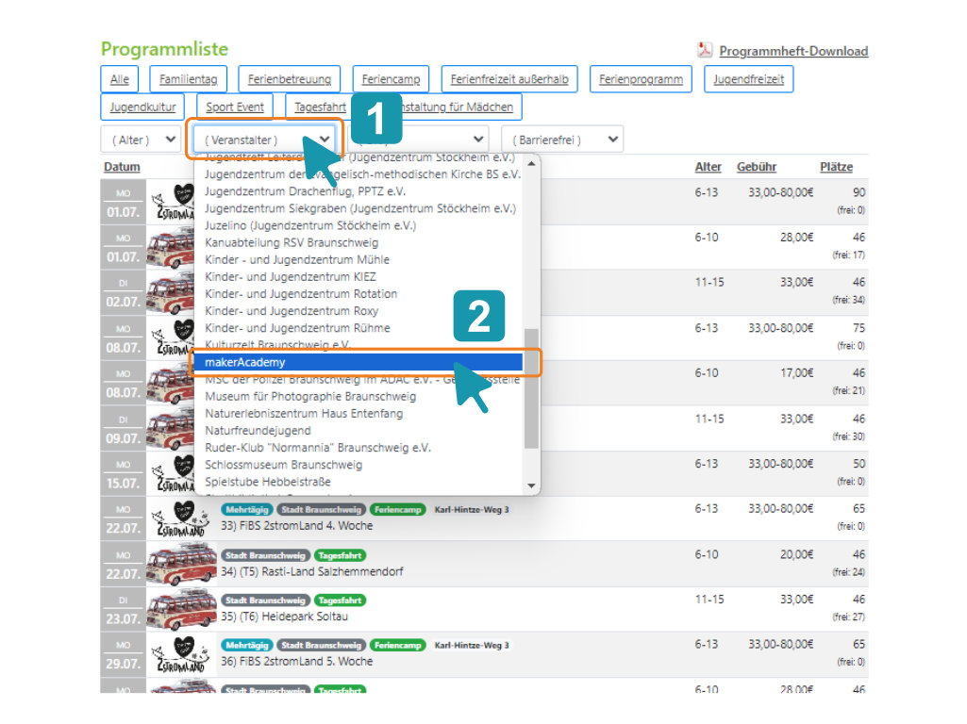
Task: Pick Naturfreundejugend from the list
Action: (x=258, y=431)
